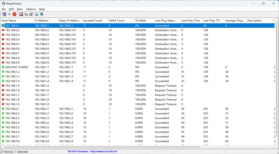Click 9.09% failed value for 192.168.2.2
The width and height of the screenshot is (279, 154).
[x=139, y=113]
